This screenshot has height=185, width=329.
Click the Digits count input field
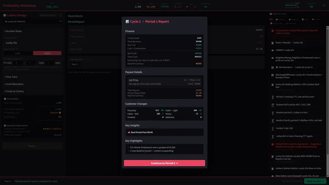(50, 63)
